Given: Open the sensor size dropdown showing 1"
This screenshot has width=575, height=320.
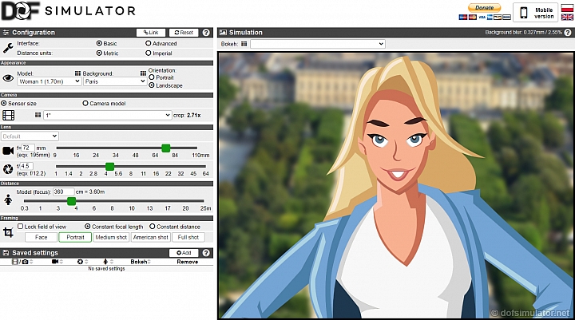Looking at the screenshot, I should click(x=108, y=115).
